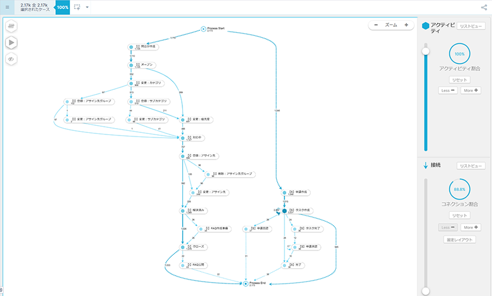Open リストビュー for 接続 panel

pos(471,166)
